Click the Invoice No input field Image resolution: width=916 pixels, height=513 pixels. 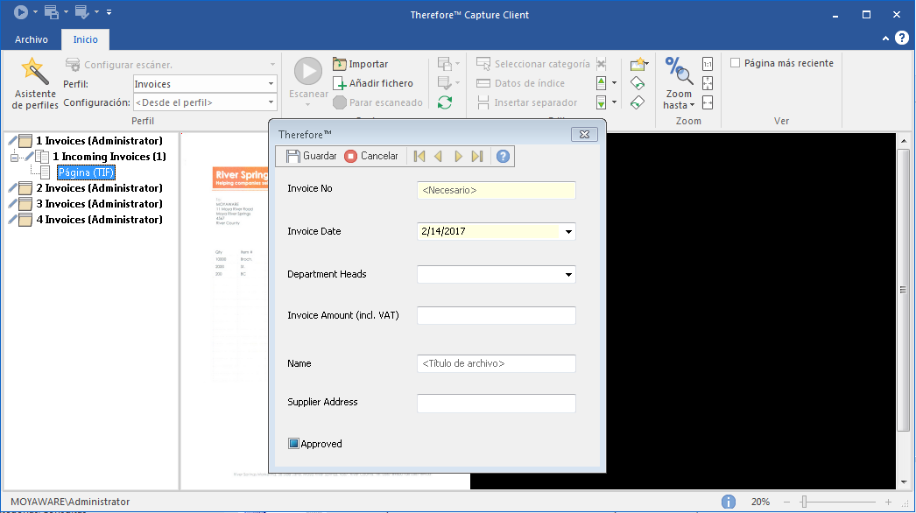(496, 190)
